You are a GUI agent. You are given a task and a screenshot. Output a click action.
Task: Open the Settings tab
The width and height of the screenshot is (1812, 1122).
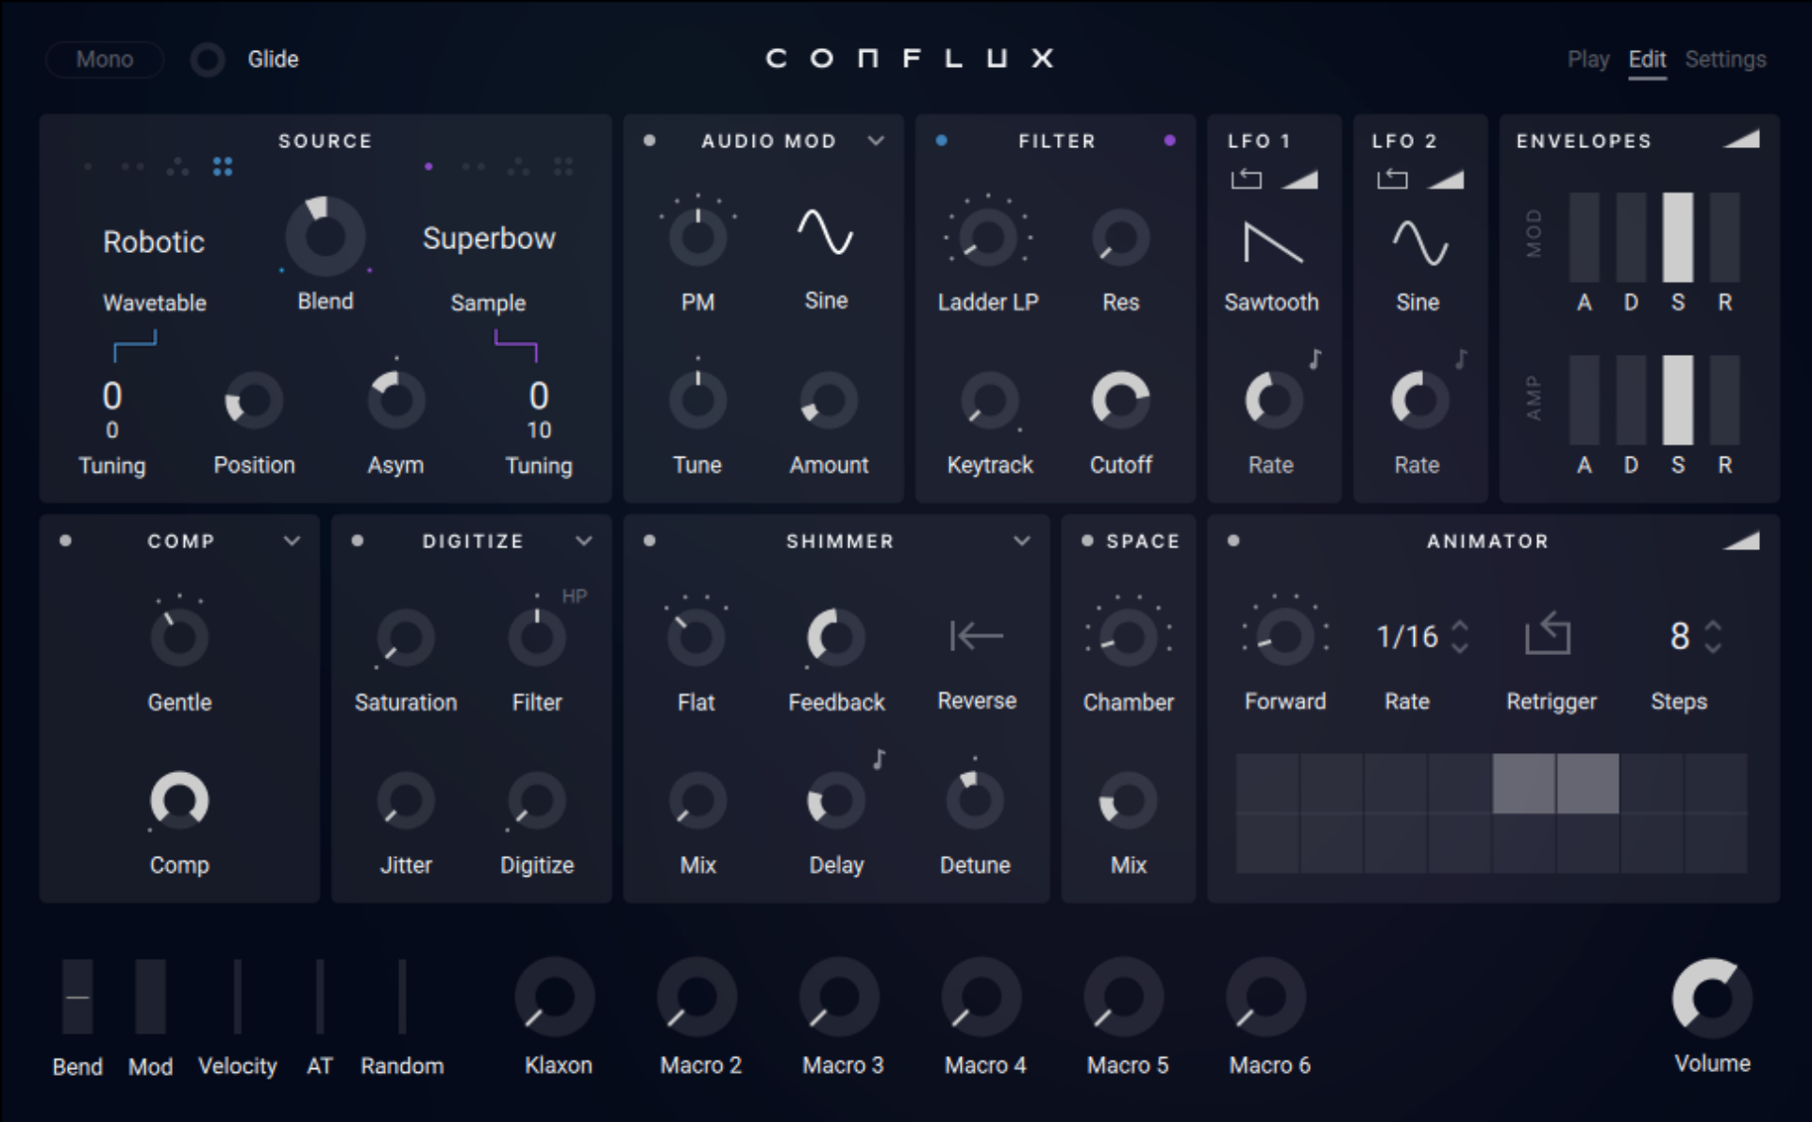(x=1726, y=59)
